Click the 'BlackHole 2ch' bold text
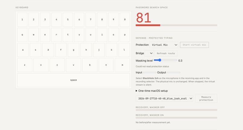 [150, 78]
